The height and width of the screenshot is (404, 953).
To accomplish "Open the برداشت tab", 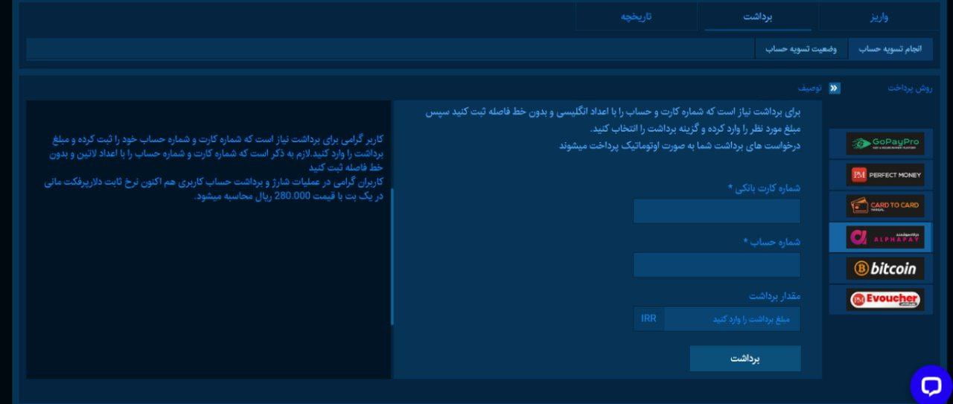I will pos(758,16).
